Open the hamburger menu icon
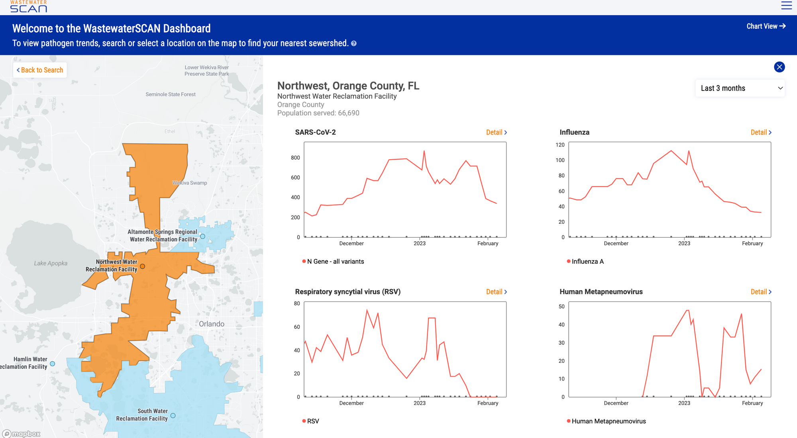 pyautogui.click(x=786, y=6)
